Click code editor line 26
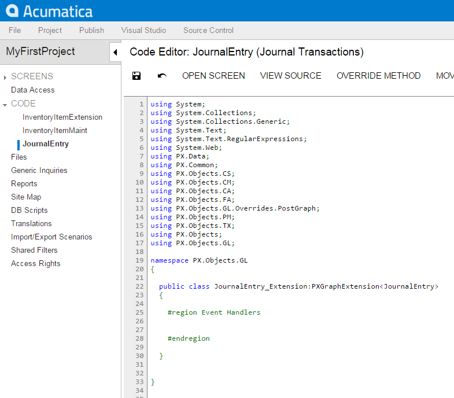Screen dimensions: 454x398 pos(231,321)
